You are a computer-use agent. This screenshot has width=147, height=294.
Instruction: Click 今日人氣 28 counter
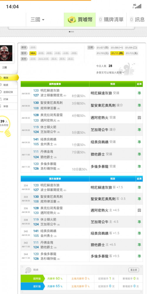coord(104,66)
